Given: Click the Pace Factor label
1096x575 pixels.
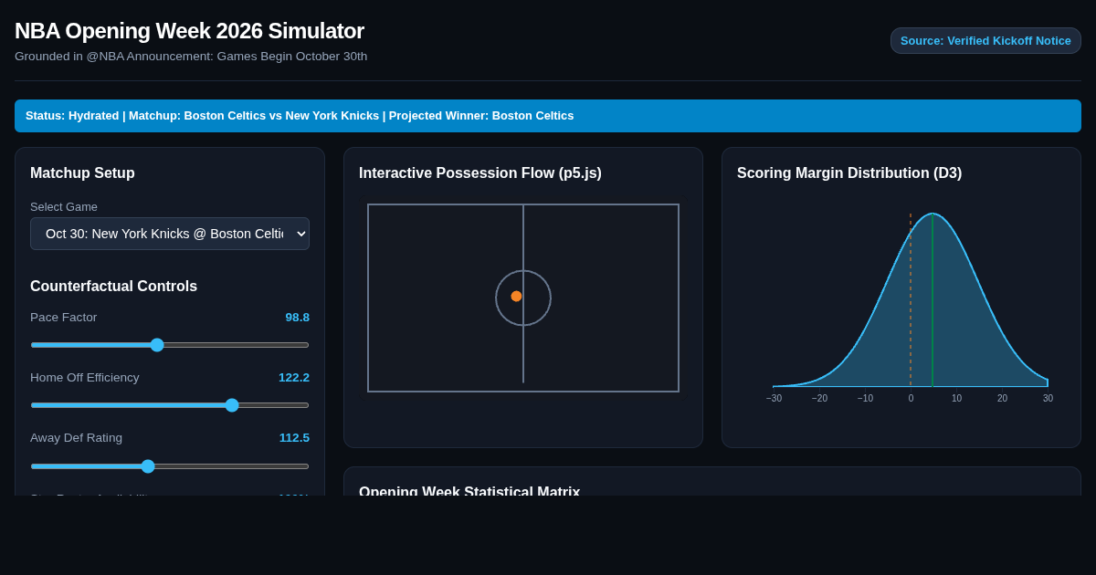Looking at the screenshot, I should [63, 318].
